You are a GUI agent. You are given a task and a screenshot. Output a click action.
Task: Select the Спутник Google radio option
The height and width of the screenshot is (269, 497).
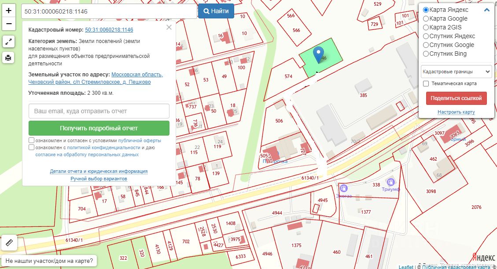pyautogui.click(x=426, y=45)
